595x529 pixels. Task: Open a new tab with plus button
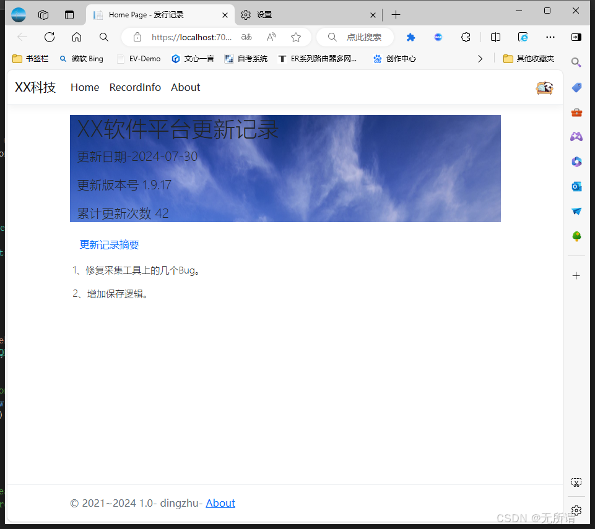[x=396, y=15]
